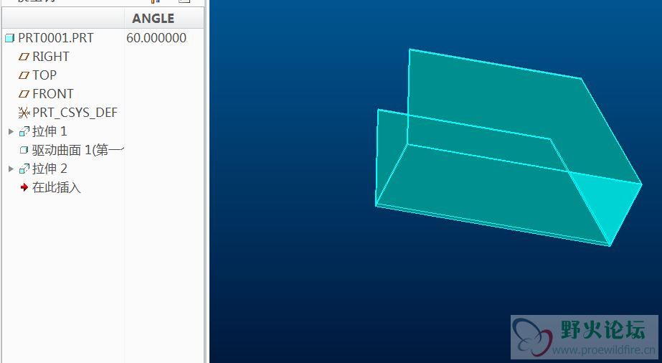Select the PRT0001.PRT part icon
Screen dimensions: 662x363
pos(10,39)
